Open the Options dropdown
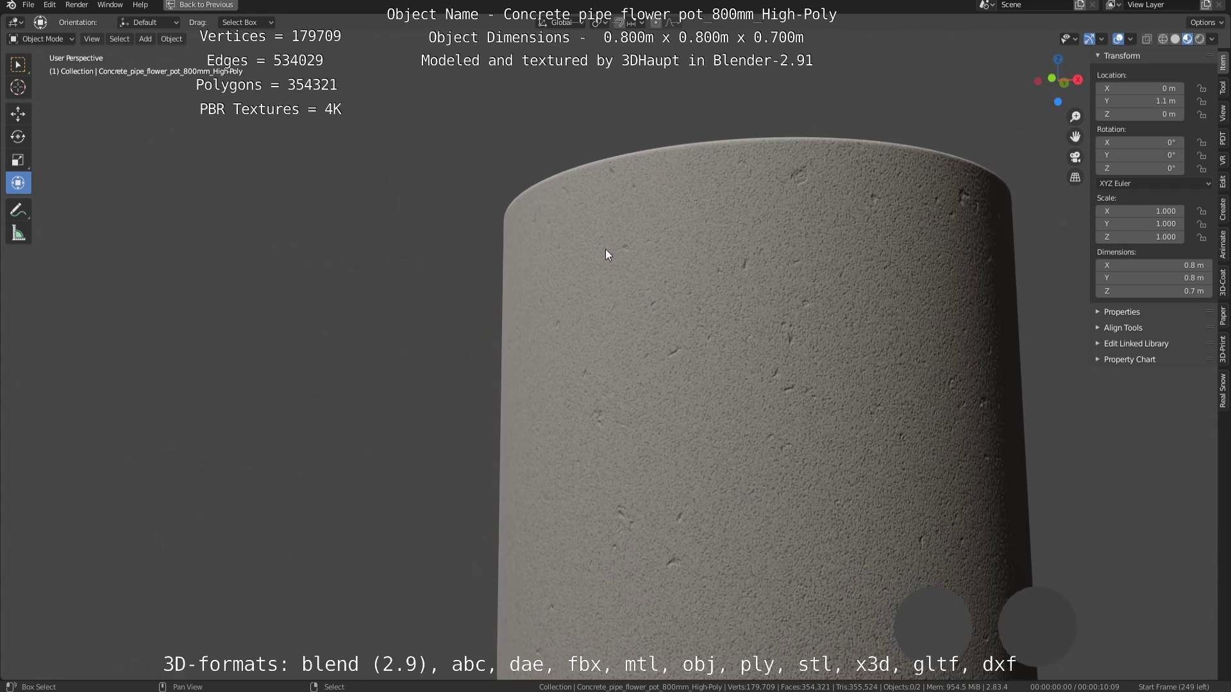This screenshot has height=692, width=1231. [1207, 22]
